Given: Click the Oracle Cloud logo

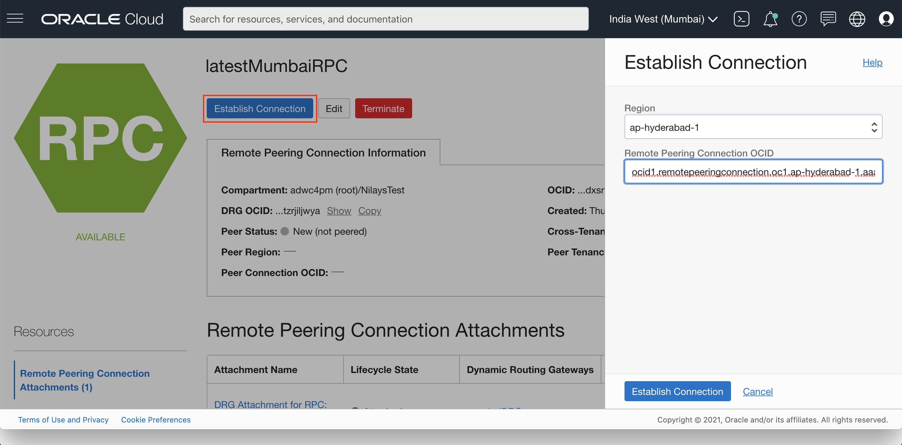Looking at the screenshot, I should pos(102,19).
